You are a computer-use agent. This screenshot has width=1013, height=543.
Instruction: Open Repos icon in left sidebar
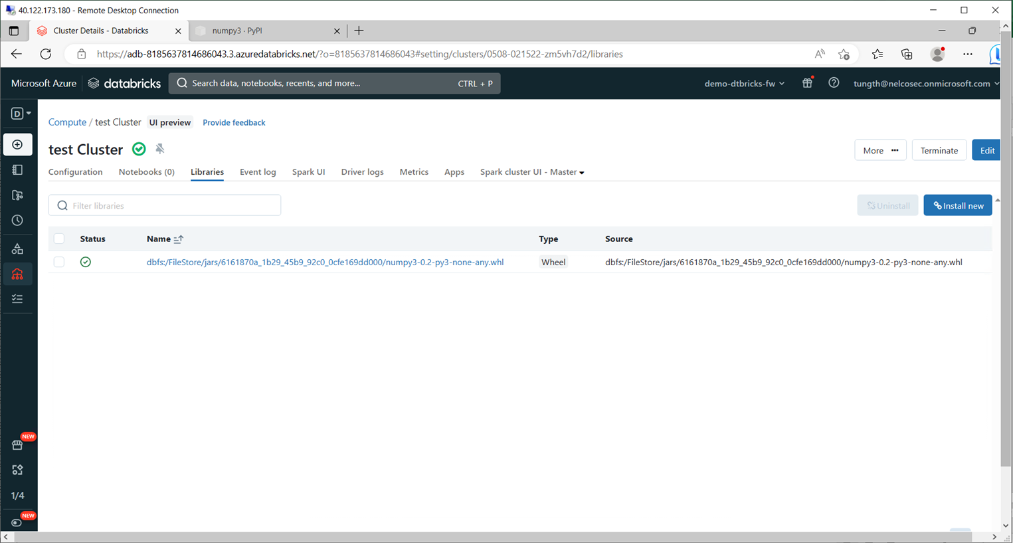click(x=17, y=195)
